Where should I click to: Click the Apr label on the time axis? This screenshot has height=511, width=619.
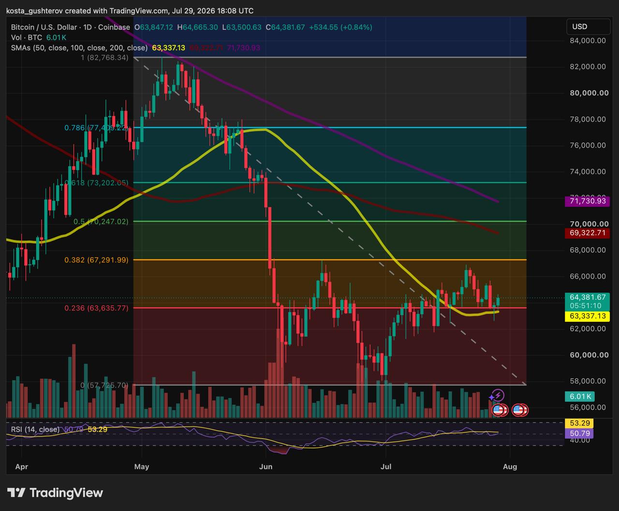coord(22,467)
